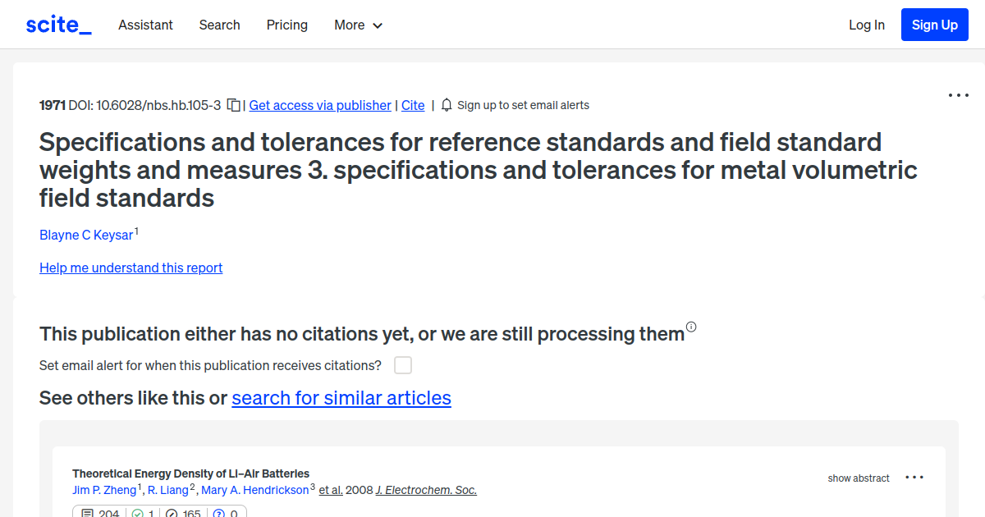
Task: Open search for similar articles
Action: click(341, 398)
